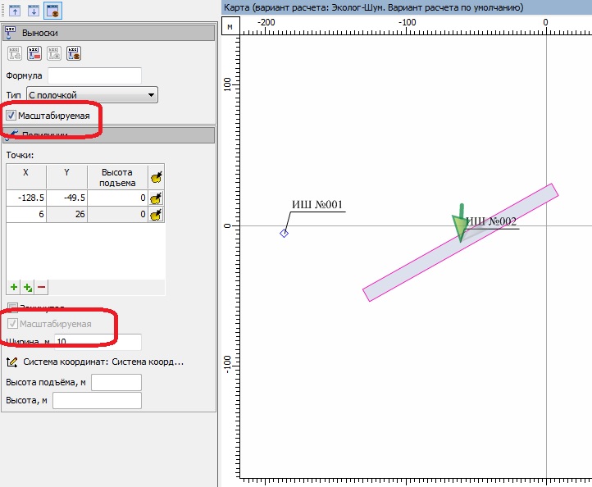Pick point from map for first row
This screenshot has width=592, height=487.
pos(157,198)
